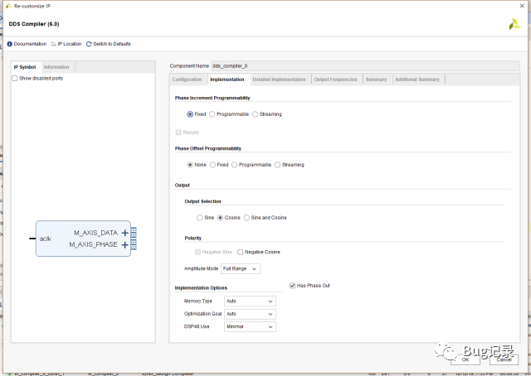This screenshot has height=376, width=531.
Task: Close the Re-customize IP dialog
Action: tap(522, 6)
